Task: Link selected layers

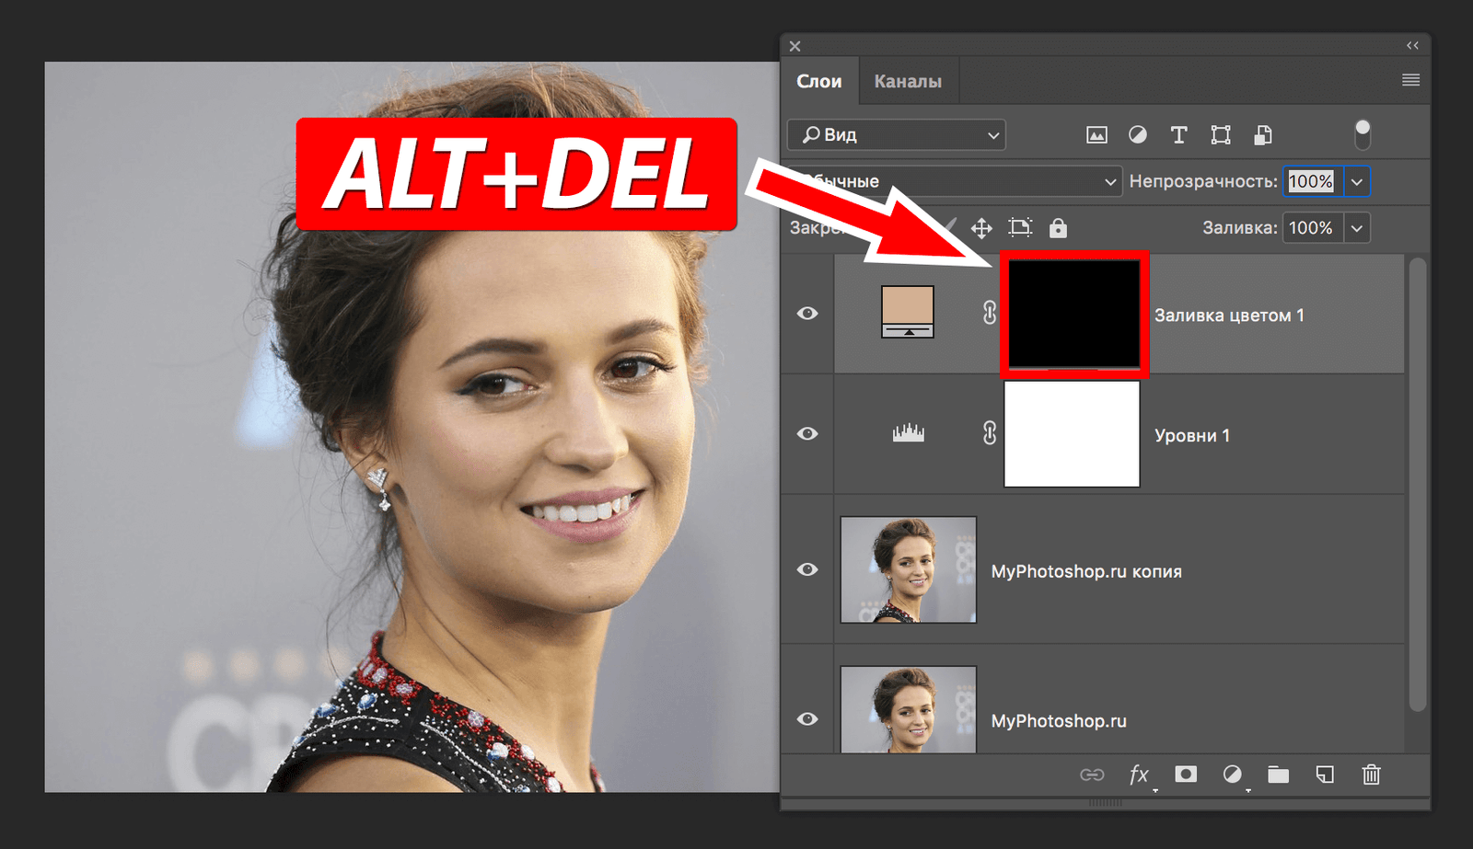Action: (x=1094, y=775)
